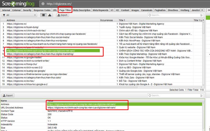Viewport: 210px width, 131px height.
Task: Open the Canonicals tab
Action: pyautogui.click(x=147, y=10)
